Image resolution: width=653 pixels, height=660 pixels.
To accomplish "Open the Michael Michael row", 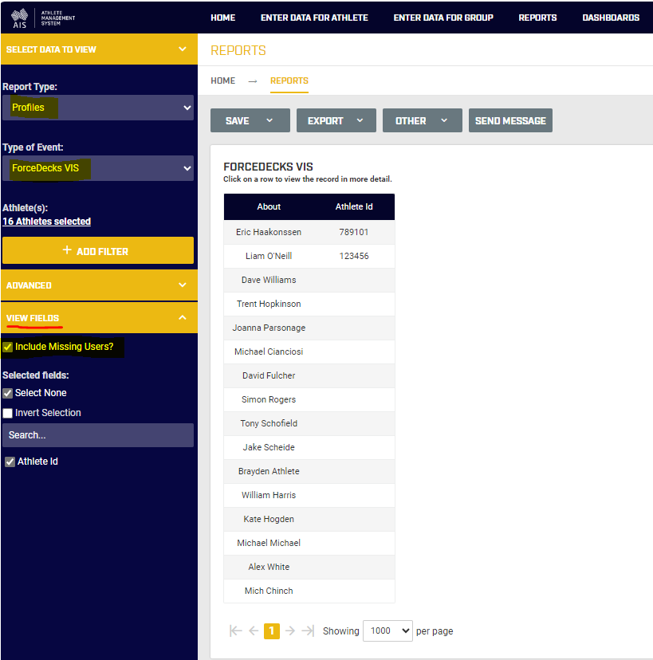I will pyautogui.click(x=309, y=544).
